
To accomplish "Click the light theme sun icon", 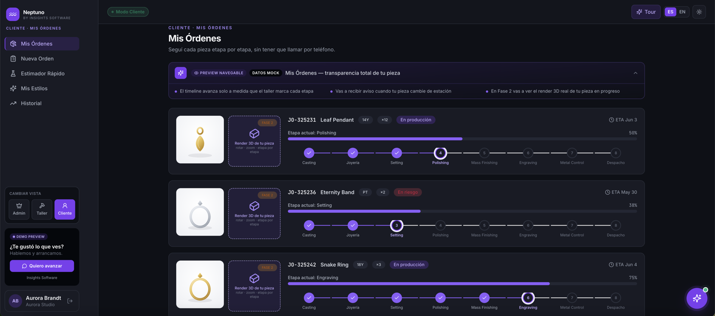I will coord(699,12).
